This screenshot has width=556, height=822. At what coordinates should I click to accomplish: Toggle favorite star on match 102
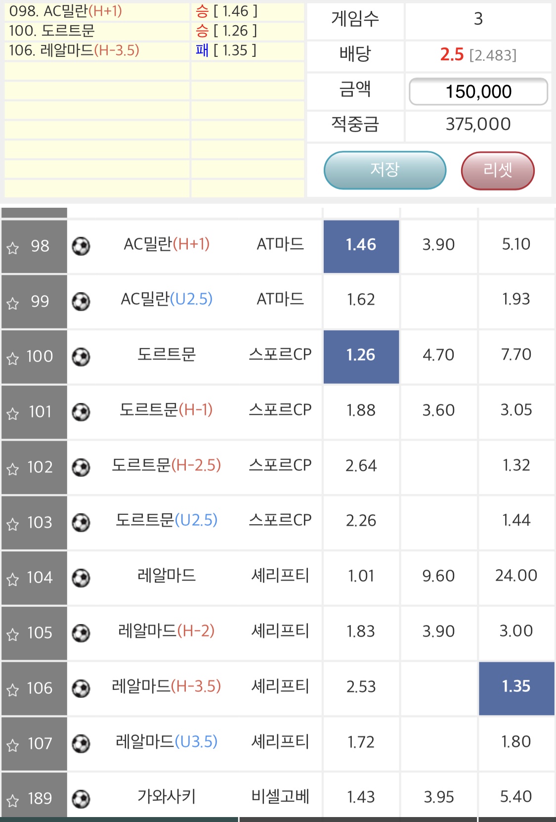(13, 469)
